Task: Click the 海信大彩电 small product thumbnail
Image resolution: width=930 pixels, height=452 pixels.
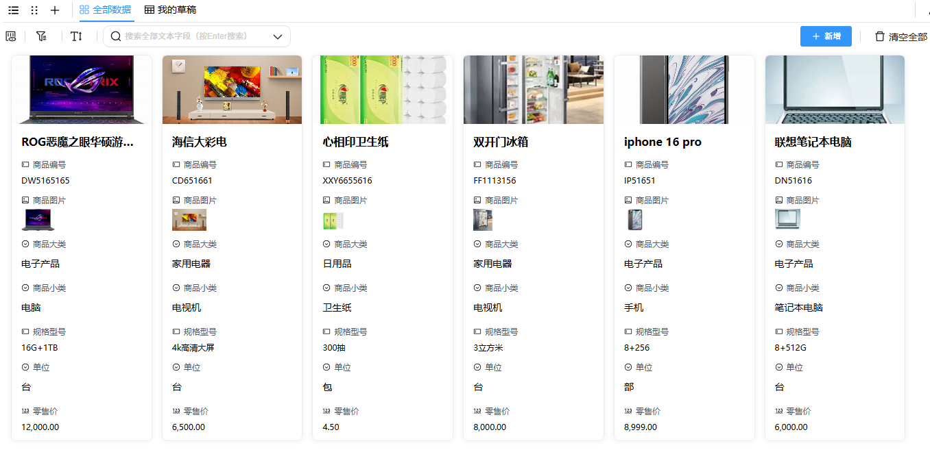Action: [x=189, y=220]
